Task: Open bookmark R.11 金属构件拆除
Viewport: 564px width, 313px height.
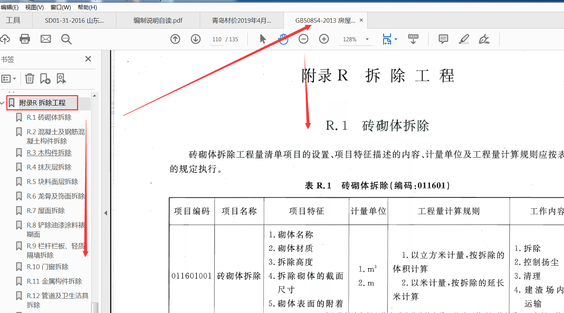Action: [x=54, y=281]
